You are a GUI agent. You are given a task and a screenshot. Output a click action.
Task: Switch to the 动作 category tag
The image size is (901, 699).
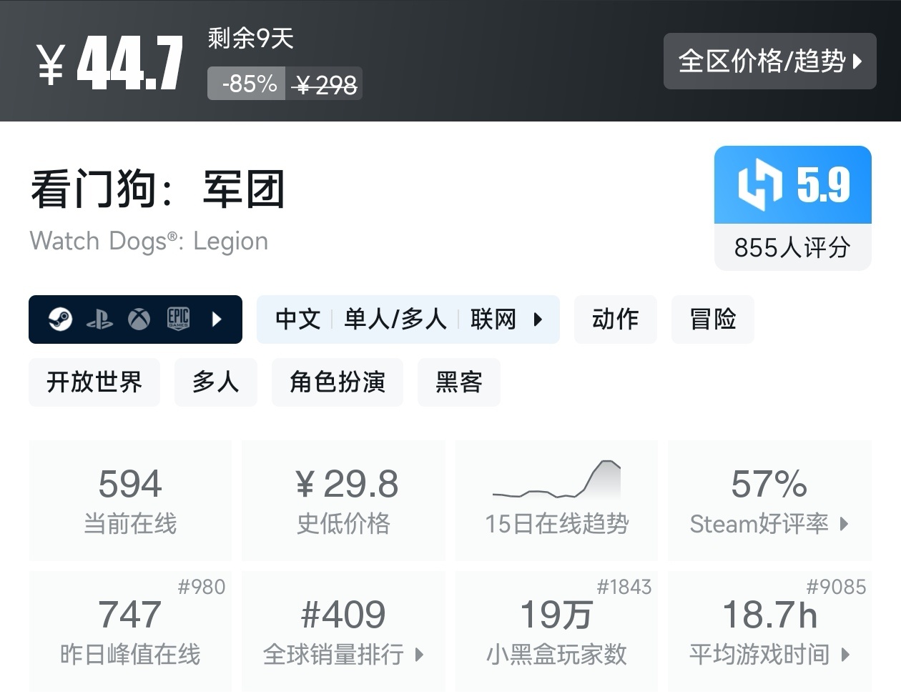pyautogui.click(x=615, y=319)
